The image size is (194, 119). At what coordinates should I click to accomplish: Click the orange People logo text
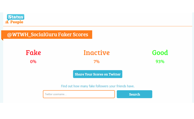point(17,22)
